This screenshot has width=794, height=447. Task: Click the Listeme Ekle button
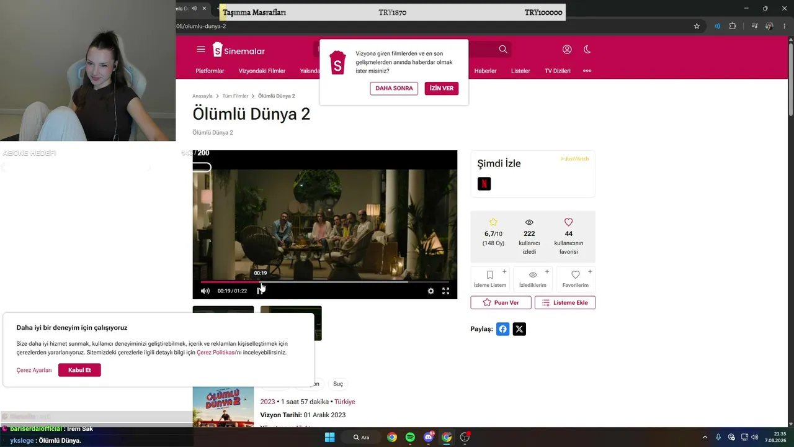click(565, 302)
